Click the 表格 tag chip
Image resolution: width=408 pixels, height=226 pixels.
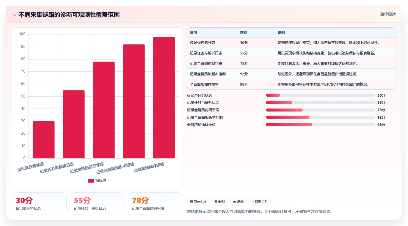(219, 201)
